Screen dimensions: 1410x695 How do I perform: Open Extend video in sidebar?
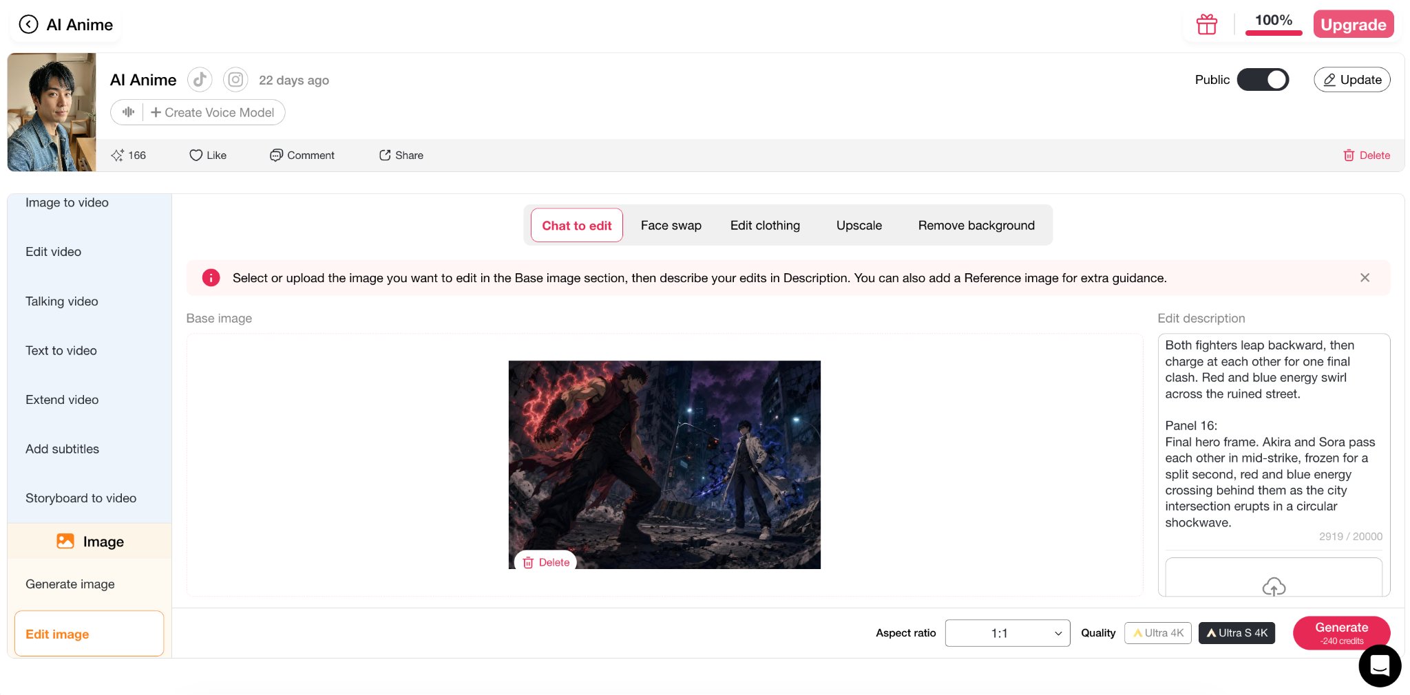point(62,400)
